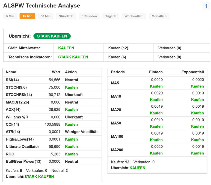
Task: Click the Überkauft action for Williams %R
Action: [74, 117]
